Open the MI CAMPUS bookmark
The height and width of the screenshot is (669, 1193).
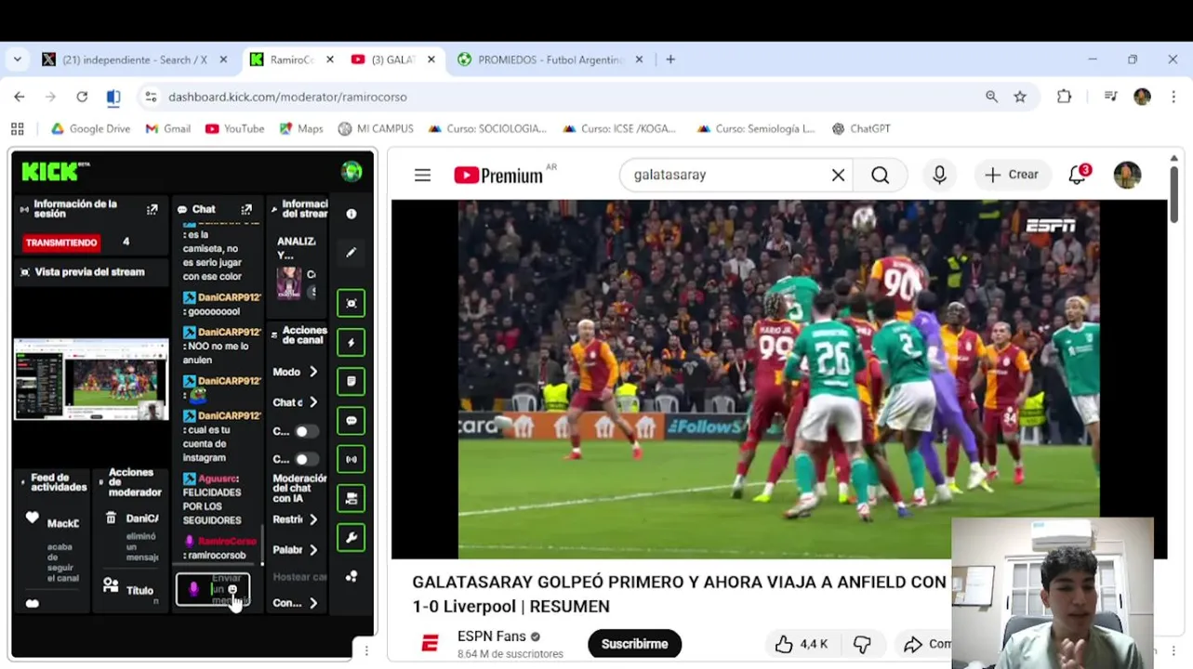(x=376, y=129)
